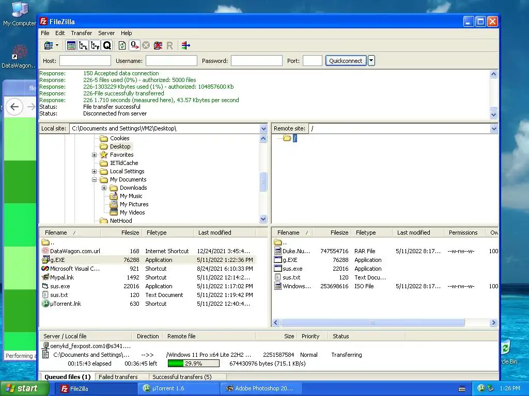Switch to Successful transfers (5) tab
This screenshot has height=396, width=529.
point(182,377)
